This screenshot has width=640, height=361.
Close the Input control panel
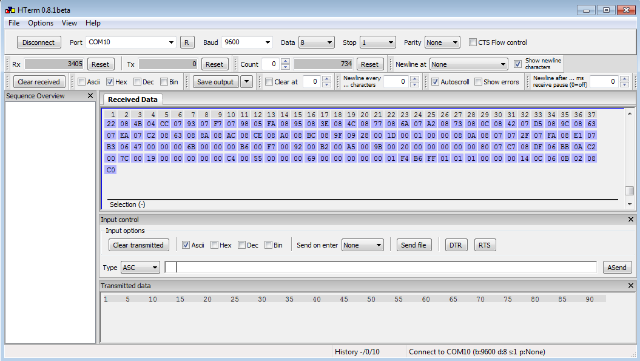pos(630,220)
